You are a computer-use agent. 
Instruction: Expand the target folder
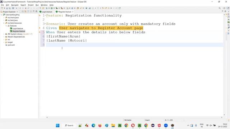(x=4, y=42)
